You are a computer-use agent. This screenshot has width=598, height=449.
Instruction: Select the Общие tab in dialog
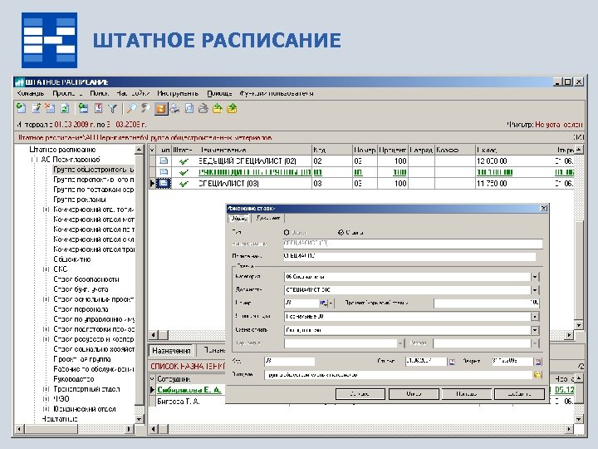tap(239, 219)
